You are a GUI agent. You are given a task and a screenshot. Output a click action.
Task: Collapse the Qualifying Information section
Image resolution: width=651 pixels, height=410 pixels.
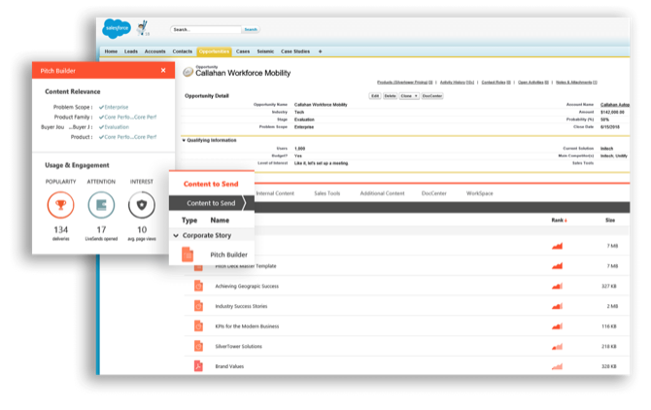pos(184,140)
